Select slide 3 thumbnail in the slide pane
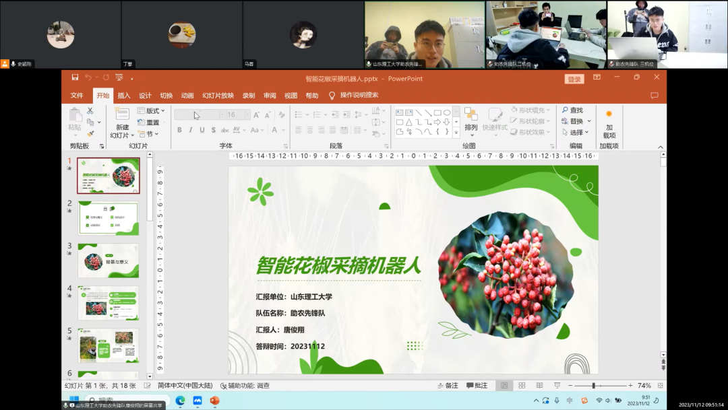Image resolution: width=728 pixels, height=410 pixels. point(108,261)
